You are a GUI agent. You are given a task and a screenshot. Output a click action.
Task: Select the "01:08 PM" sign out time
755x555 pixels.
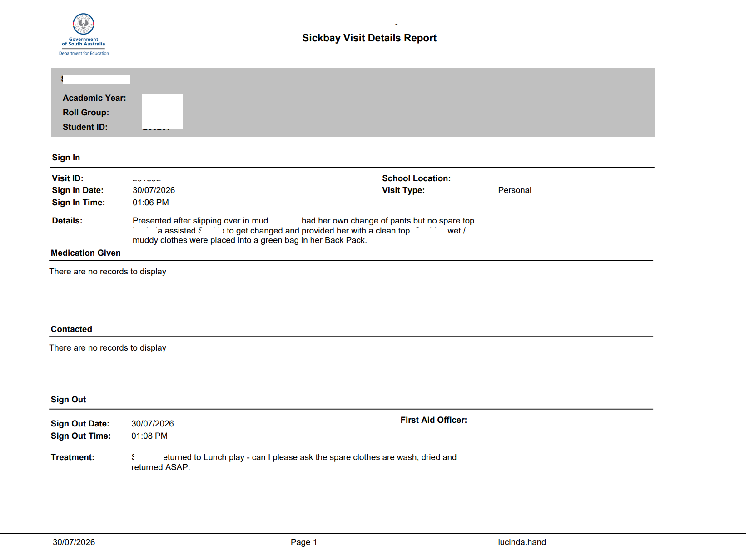click(149, 436)
